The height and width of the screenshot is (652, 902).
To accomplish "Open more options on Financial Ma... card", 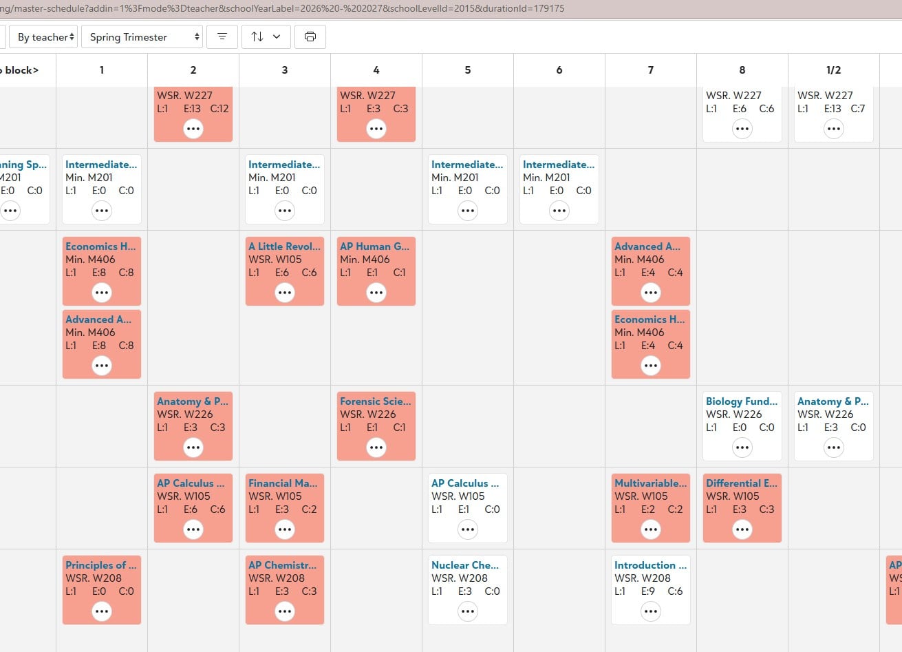I will [x=285, y=529].
